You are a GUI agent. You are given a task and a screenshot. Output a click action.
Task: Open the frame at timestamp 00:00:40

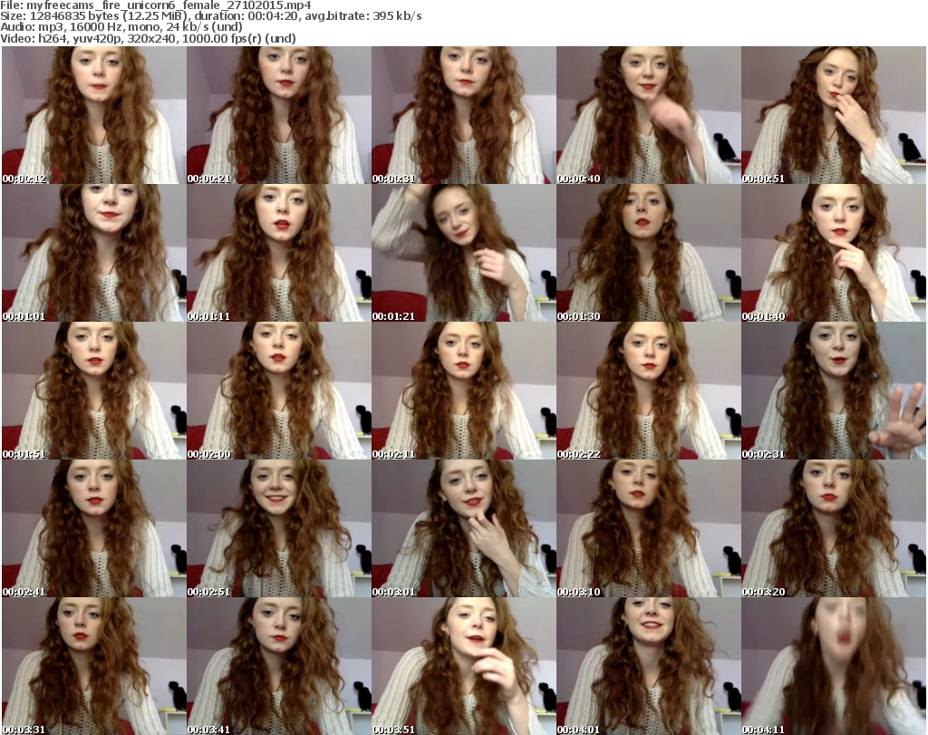[x=649, y=115]
